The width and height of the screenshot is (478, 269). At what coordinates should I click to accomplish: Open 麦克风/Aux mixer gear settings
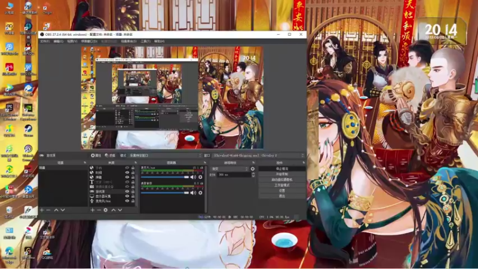(x=200, y=177)
